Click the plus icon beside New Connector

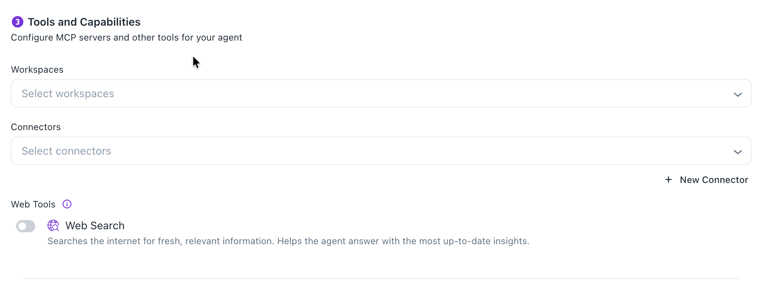click(669, 180)
